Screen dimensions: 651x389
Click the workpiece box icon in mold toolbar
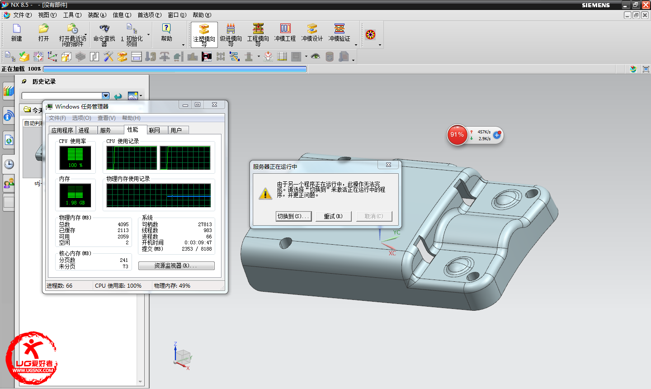pyautogui.click(x=66, y=57)
